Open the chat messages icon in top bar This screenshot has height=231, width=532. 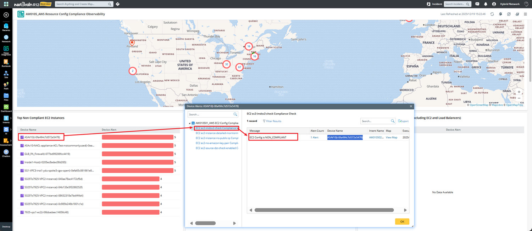point(477,4)
